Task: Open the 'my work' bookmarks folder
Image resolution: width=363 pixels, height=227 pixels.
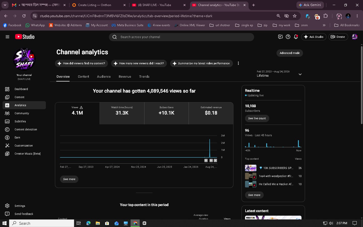Action: click(282, 25)
